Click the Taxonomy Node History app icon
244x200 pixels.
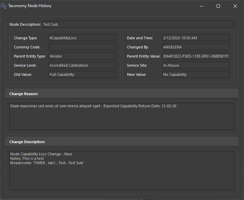4,6
